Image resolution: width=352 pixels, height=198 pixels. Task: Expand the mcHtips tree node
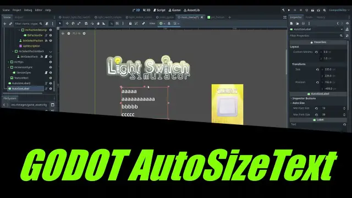[x=9, y=62]
